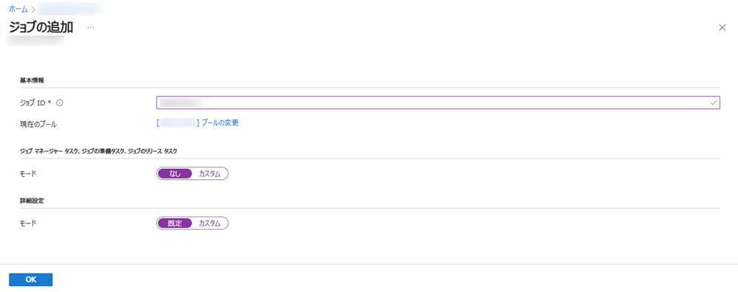
Task: Click the green validation checkmark in ジョブ ID field
Action: pos(714,102)
